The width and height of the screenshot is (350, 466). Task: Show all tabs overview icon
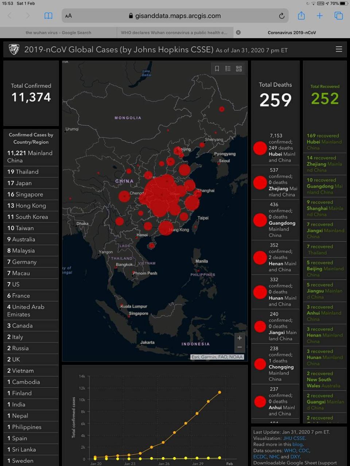click(x=339, y=16)
